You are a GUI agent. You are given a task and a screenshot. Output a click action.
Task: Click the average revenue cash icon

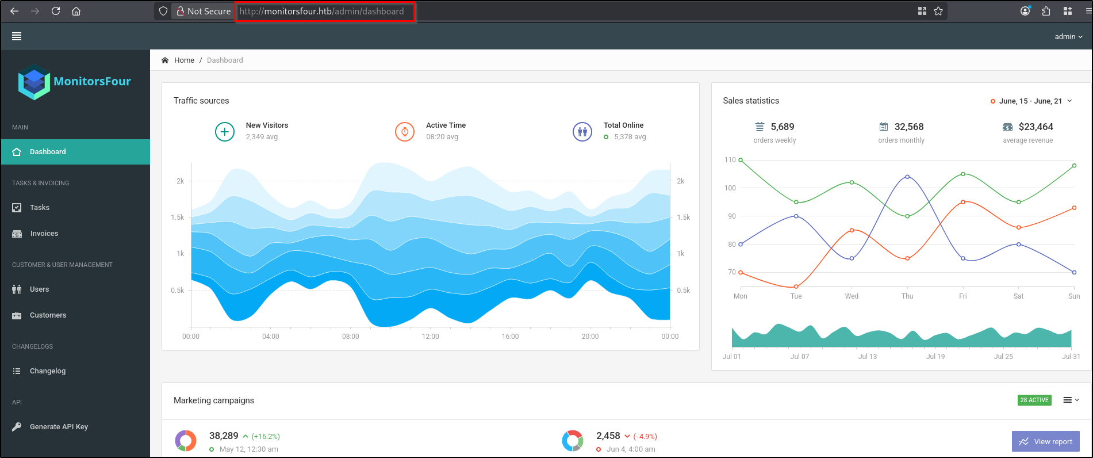1008,127
